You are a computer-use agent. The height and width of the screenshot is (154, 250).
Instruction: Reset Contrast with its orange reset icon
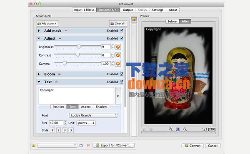118,55
